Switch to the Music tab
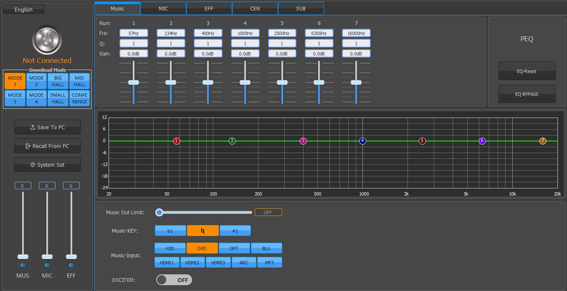Screen dimensions: 567x291 click(x=117, y=8)
